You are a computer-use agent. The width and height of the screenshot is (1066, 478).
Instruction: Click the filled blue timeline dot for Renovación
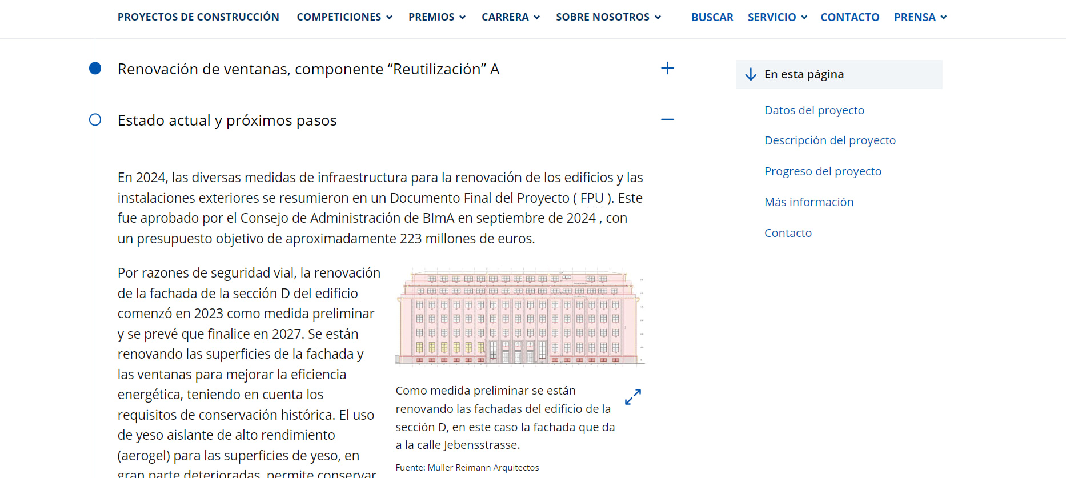[x=95, y=69]
